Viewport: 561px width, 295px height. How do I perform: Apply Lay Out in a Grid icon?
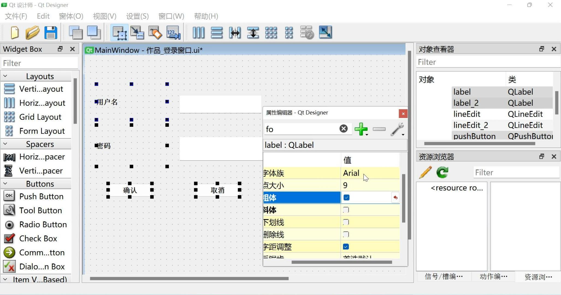tap(271, 33)
